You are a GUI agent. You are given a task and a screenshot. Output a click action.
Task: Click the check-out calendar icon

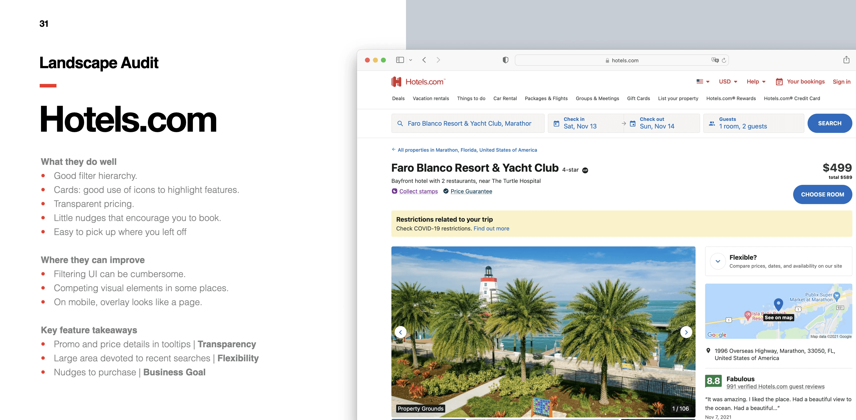[x=633, y=124]
